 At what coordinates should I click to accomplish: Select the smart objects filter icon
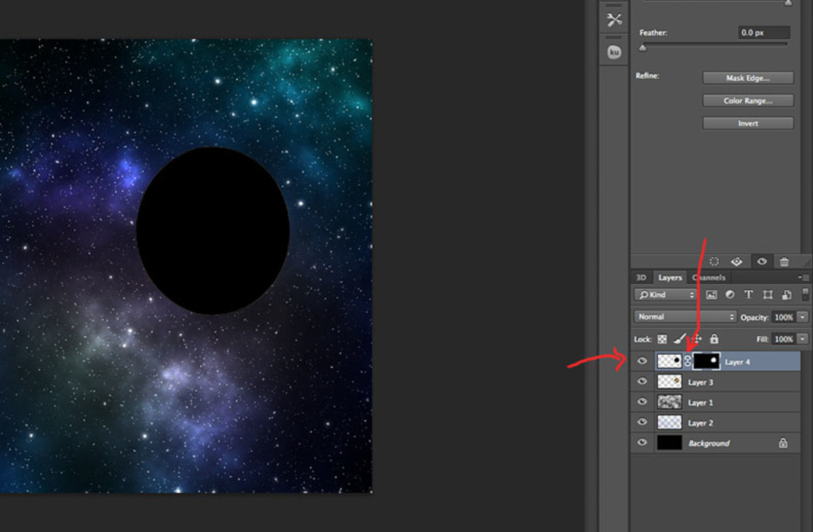(787, 294)
